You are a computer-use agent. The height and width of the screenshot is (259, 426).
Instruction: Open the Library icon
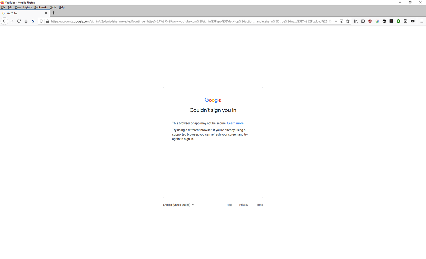pyautogui.click(x=356, y=21)
